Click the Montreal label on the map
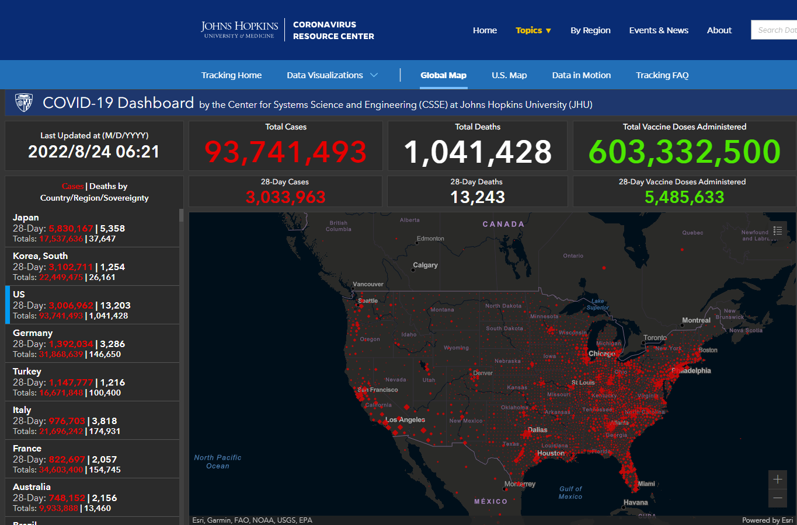This screenshot has width=797, height=525. (696, 320)
